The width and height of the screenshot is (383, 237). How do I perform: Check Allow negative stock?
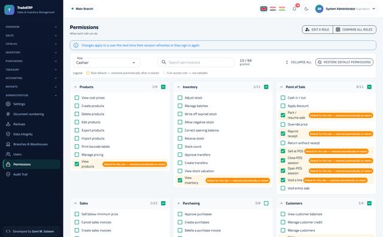pyautogui.click(x=180, y=122)
